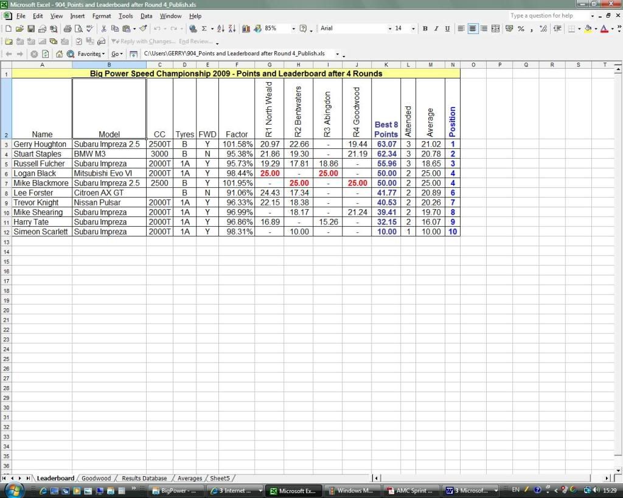Screen dimensions: 623x498
Task: Apply the red Font Color
Action: [x=604, y=29]
